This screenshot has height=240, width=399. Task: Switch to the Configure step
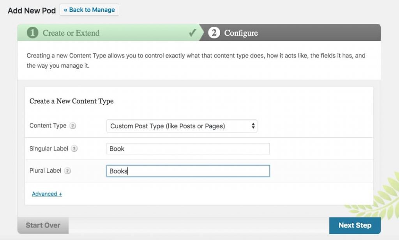(241, 33)
